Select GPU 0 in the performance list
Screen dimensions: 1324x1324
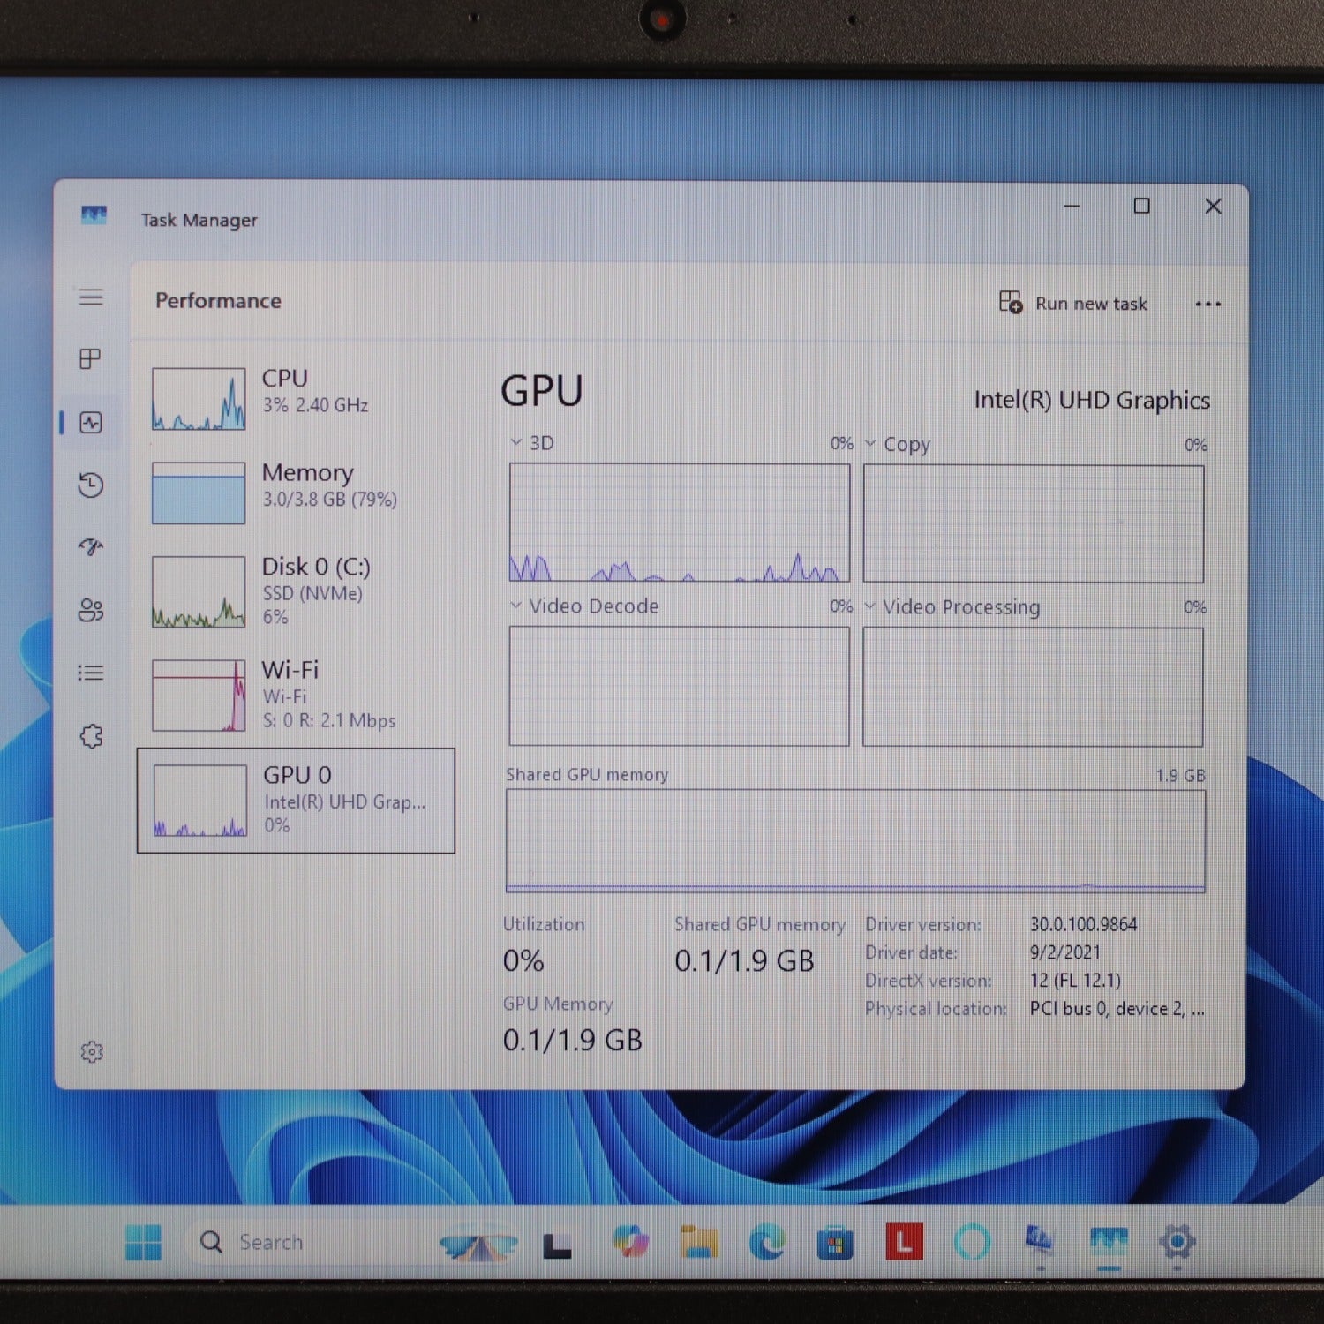point(296,801)
